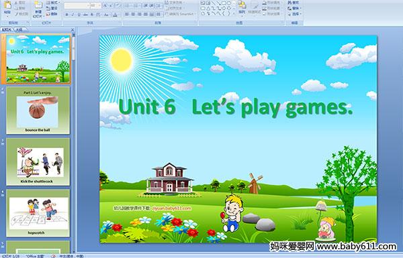Viewport: 403px width, 258px height.
Task: Click the Copy icon in the clipboard group
Action: [16, 8]
